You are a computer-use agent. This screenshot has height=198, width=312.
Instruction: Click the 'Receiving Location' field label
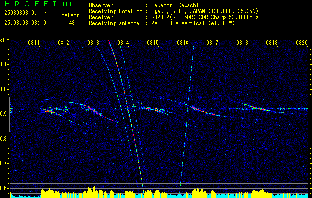click(116, 11)
